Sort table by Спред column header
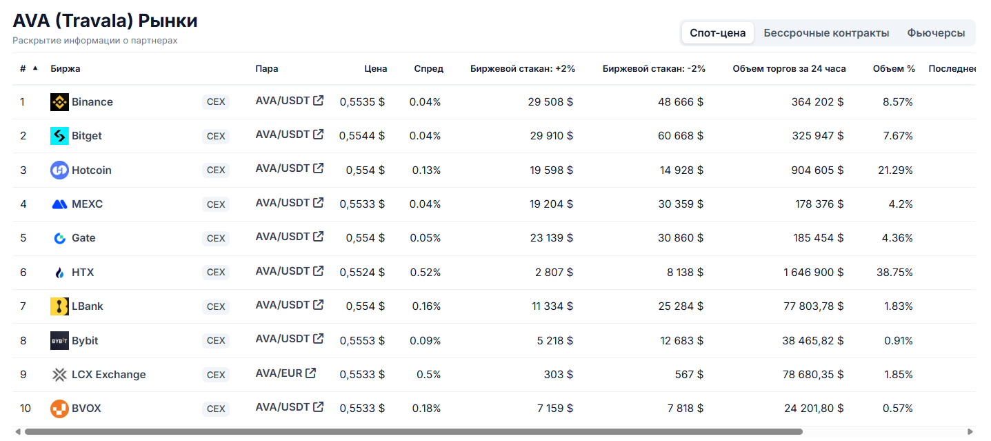 [x=429, y=69]
